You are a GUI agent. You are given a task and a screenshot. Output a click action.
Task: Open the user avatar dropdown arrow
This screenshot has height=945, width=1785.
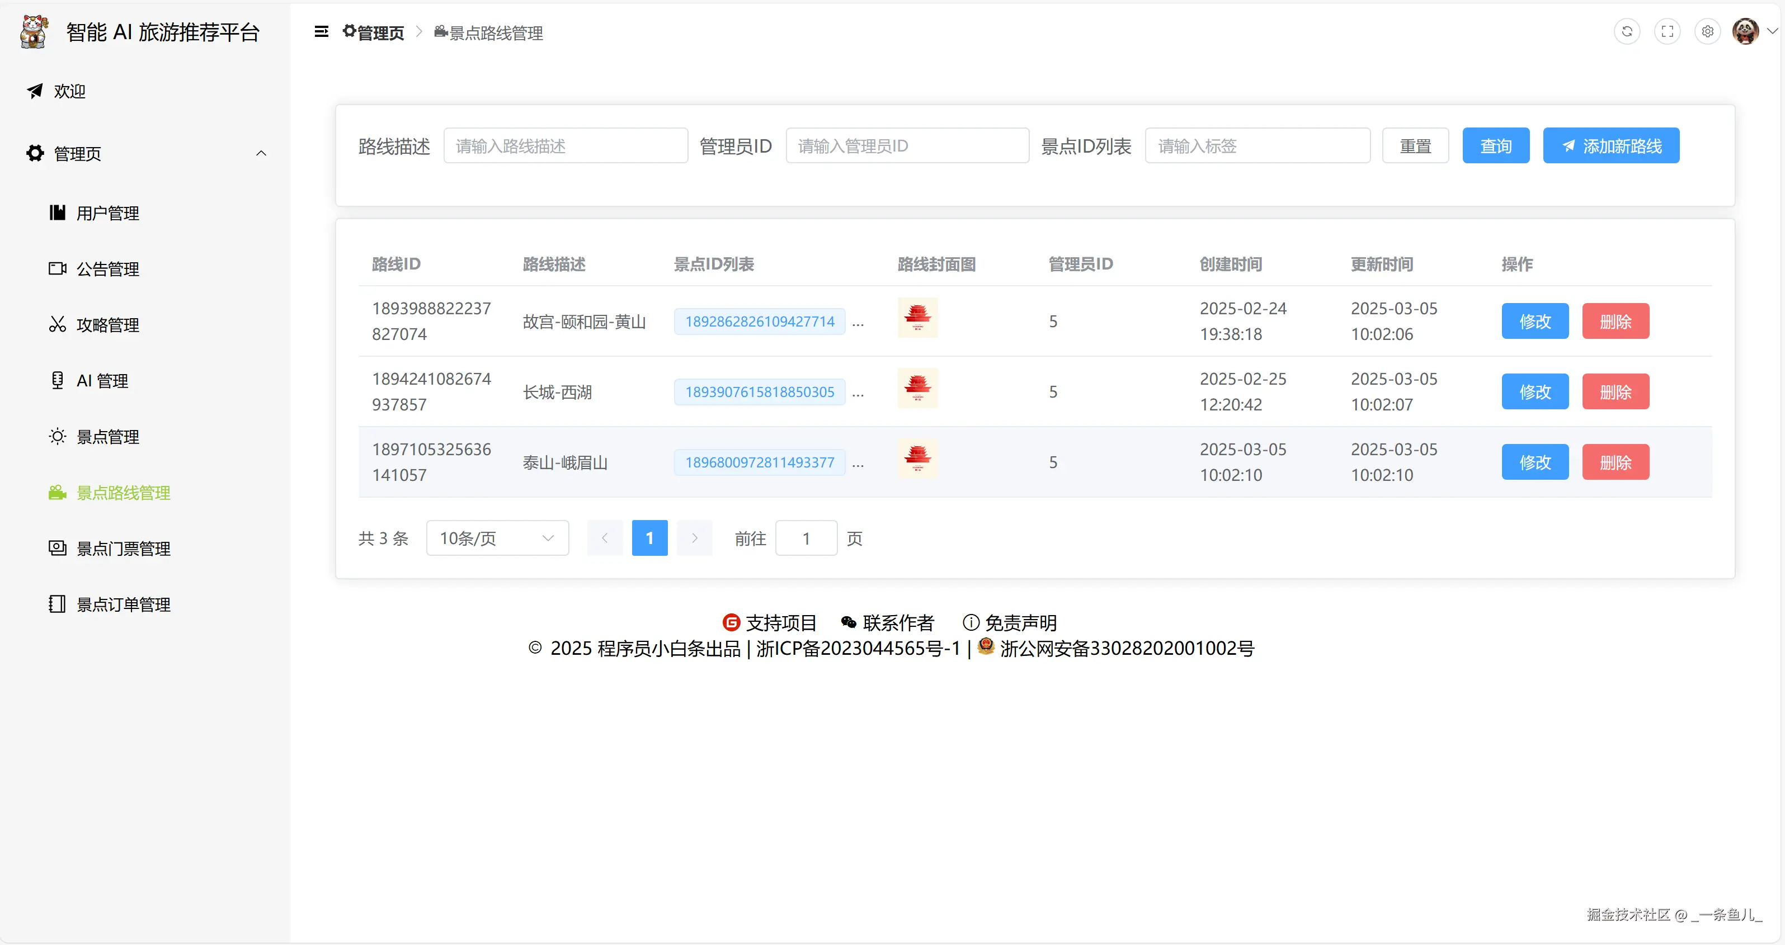1772,32
